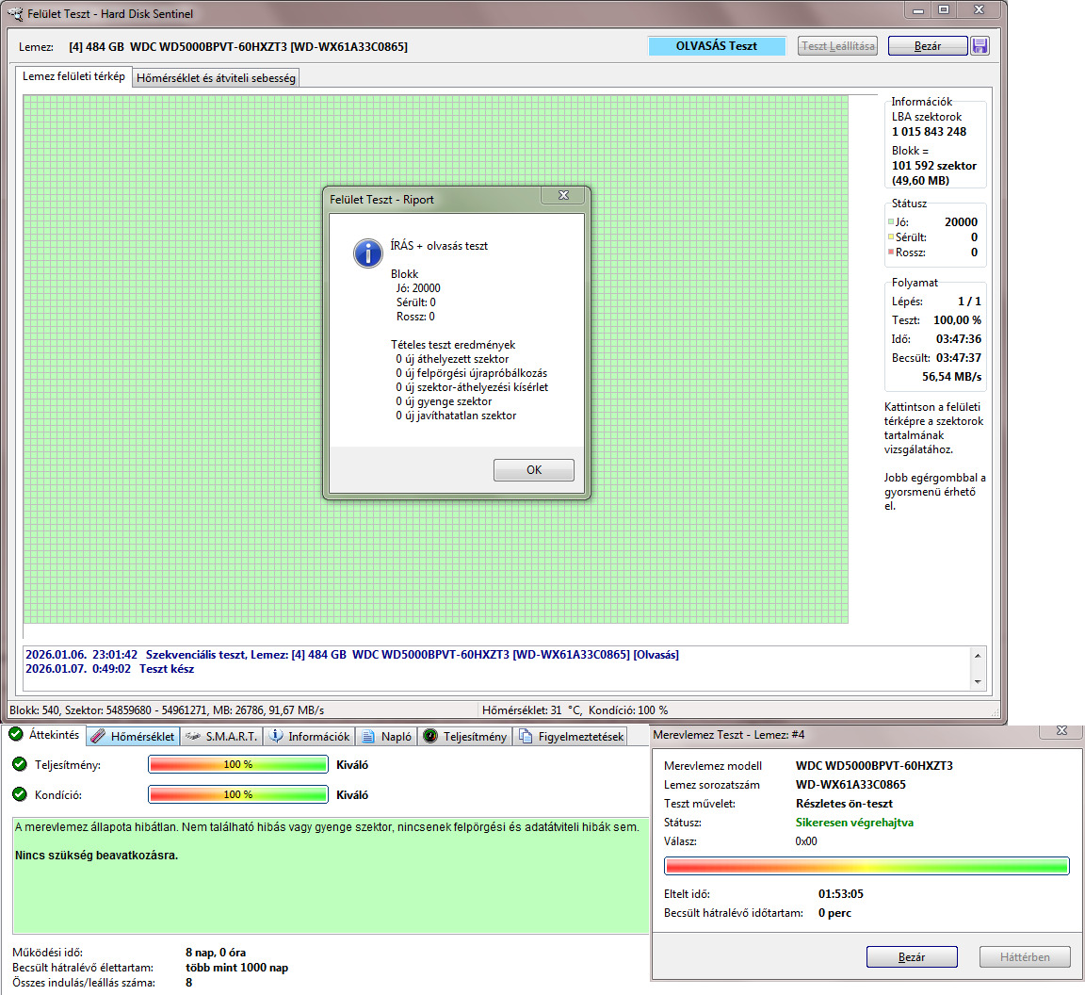Click the self-test gradient progress bar
This screenshot has height=995, width=1085.
pos(866,866)
